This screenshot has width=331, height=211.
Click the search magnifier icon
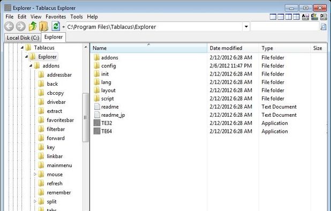tap(324, 27)
